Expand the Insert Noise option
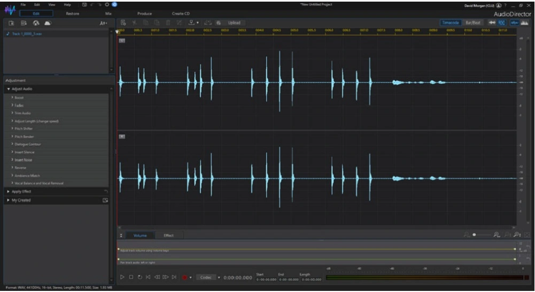The width and height of the screenshot is (535, 292). pos(56,160)
